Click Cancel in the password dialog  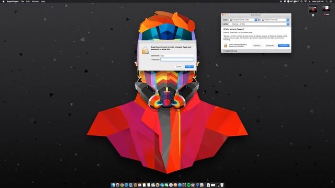pyautogui.click(x=178, y=67)
